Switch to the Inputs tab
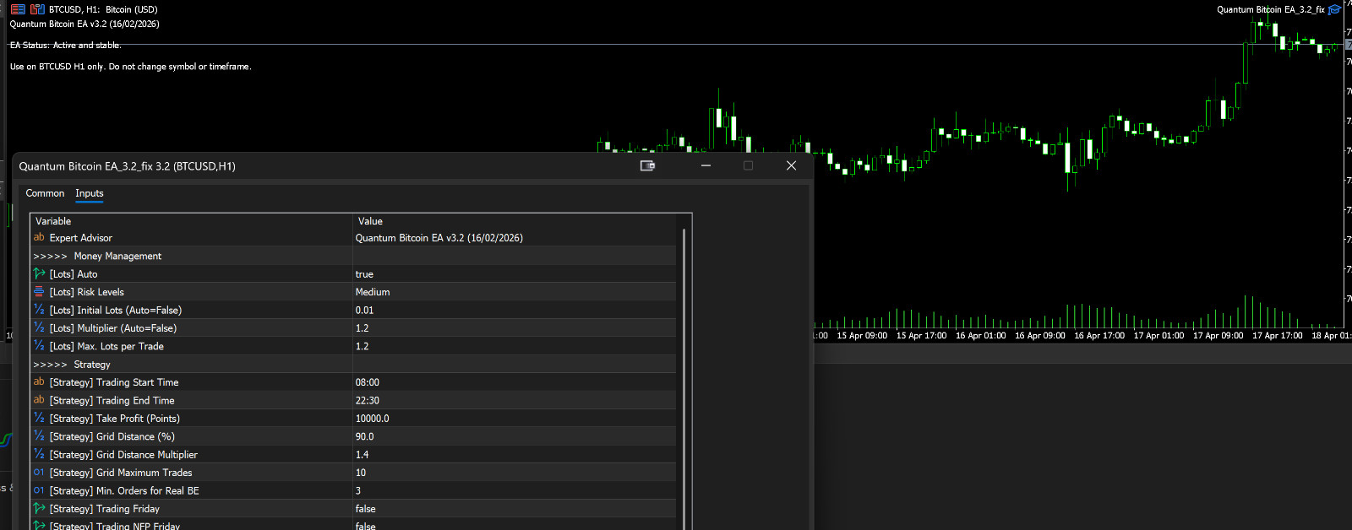The height and width of the screenshot is (530, 1352). 90,193
